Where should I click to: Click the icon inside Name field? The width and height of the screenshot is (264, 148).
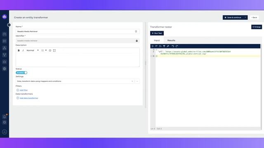[136, 31]
